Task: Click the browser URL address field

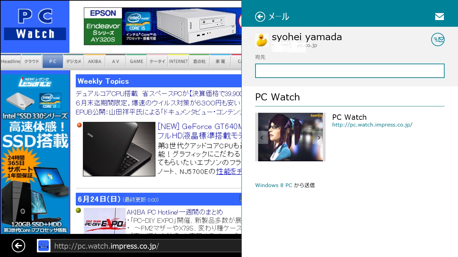Action: click(x=146, y=246)
